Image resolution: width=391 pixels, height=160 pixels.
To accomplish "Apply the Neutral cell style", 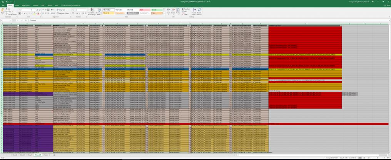I will [x=109, y=13].
